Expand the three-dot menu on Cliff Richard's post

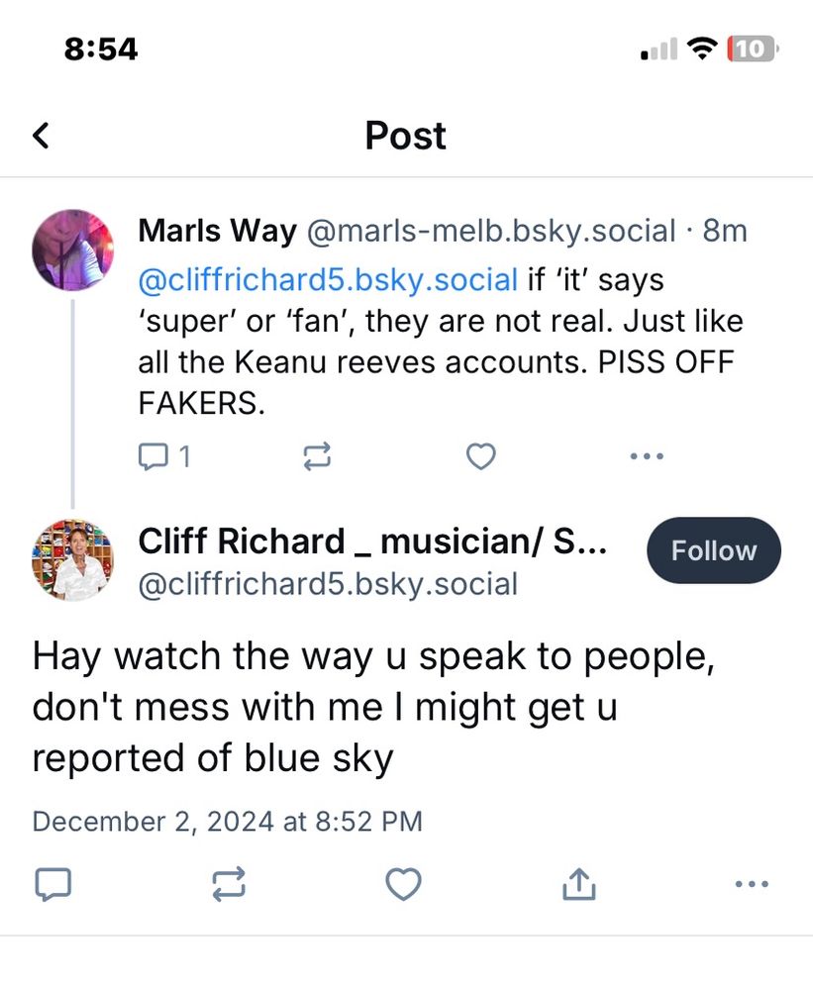click(751, 884)
